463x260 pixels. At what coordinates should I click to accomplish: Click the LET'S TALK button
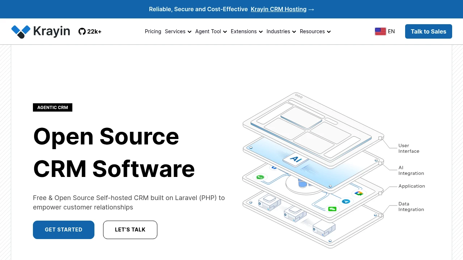pos(130,230)
